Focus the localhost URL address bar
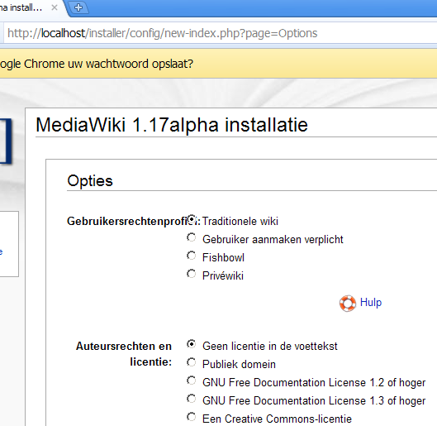 click(x=221, y=33)
